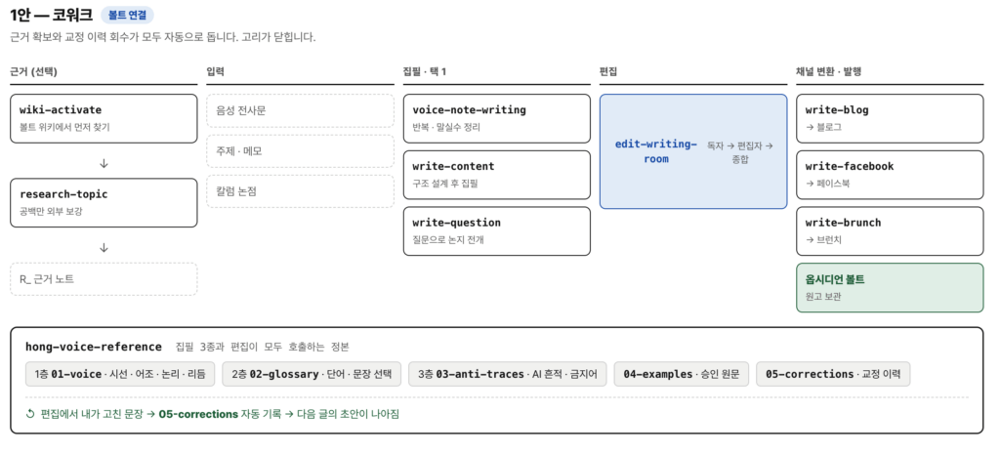The image size is (1000, 455).
Task: Click the 1층 01-voice chip
Action: tap(120, 374)
